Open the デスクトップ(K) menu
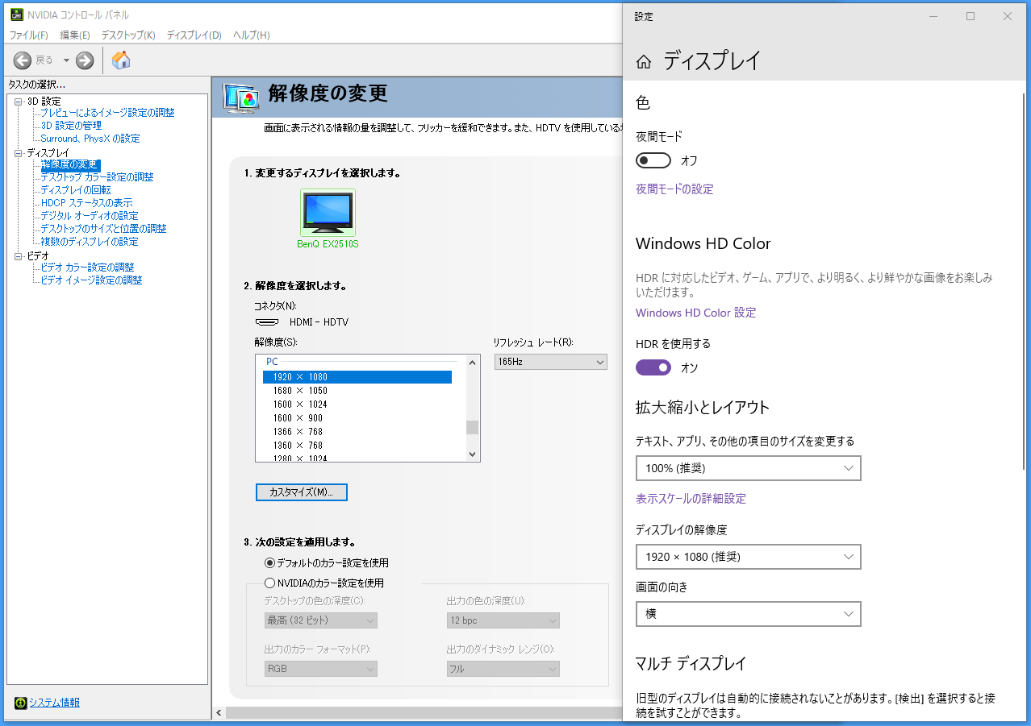Screen dimensions: 1031x726 (127, 35)
